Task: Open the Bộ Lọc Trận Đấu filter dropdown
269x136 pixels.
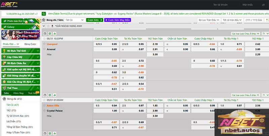Action: click(x=208, y=20)
